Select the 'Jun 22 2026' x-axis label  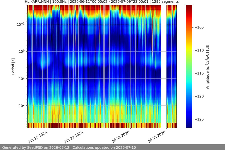(x=74, y=137)
